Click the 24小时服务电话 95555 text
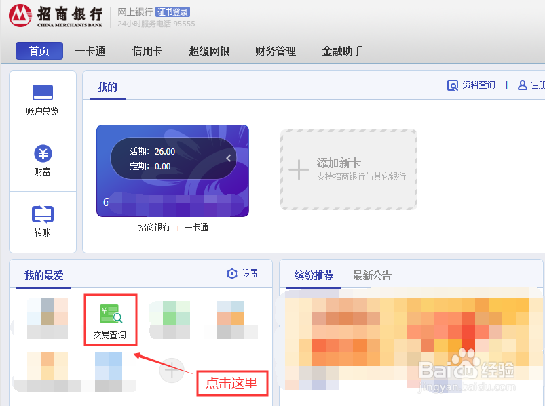 point(156,24)
